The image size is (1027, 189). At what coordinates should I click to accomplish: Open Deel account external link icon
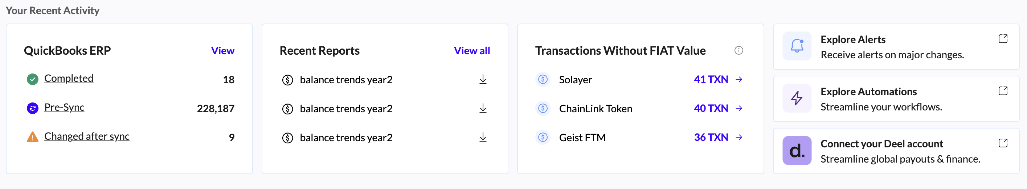pyautogui.click(x=1003, y=143)
